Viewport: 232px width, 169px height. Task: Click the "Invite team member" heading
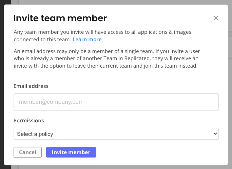(60, 18)
